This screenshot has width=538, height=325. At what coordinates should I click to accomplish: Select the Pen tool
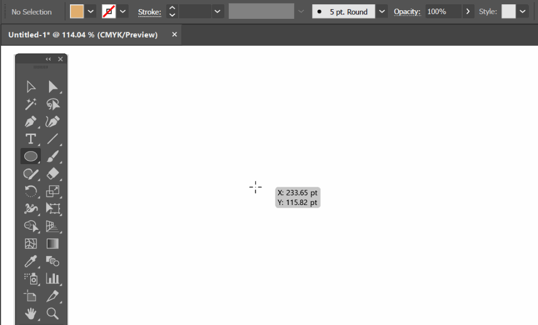(31, 122)
